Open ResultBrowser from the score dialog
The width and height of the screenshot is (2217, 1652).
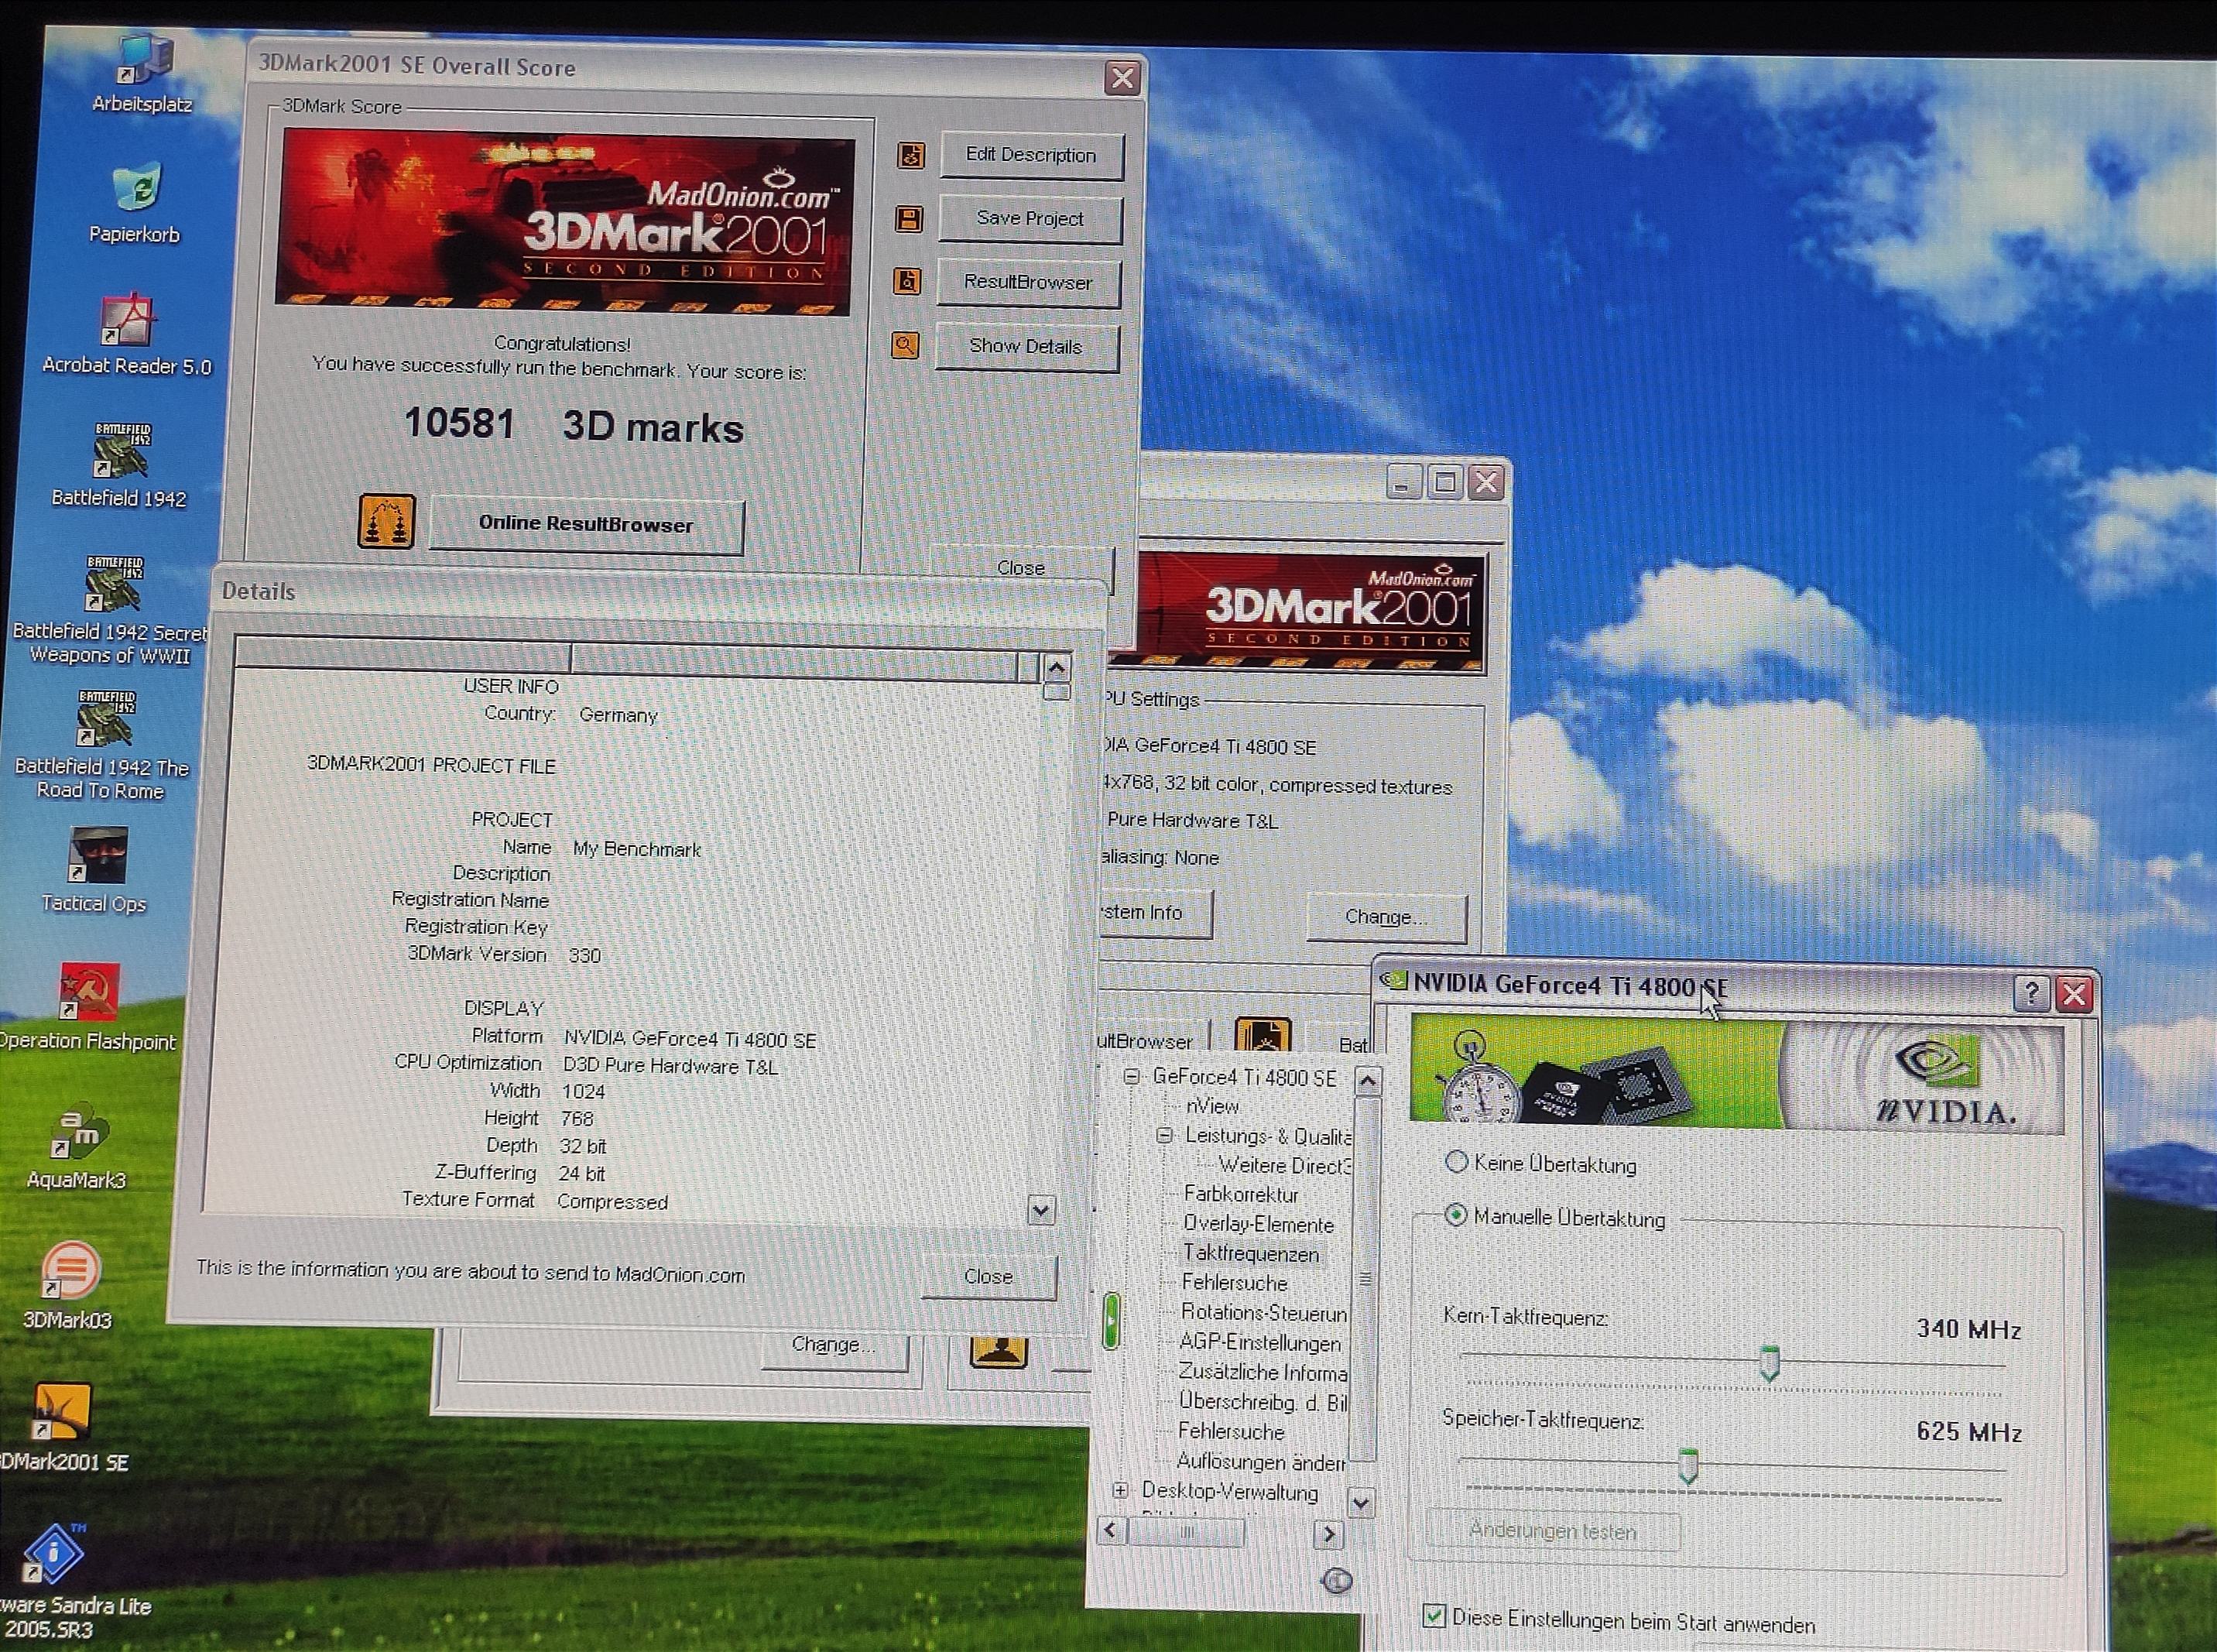[1028, 283]
